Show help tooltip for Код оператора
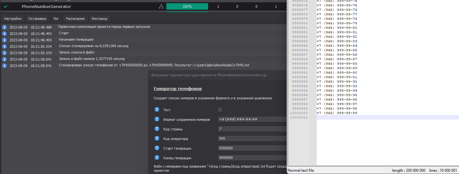459x174 pixels. pos(157,138)
